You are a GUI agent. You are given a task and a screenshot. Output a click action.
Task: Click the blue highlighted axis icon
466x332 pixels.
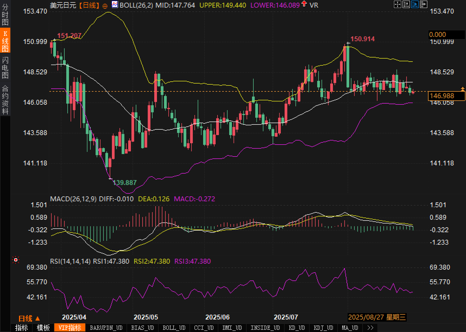[x=415, y=4]
